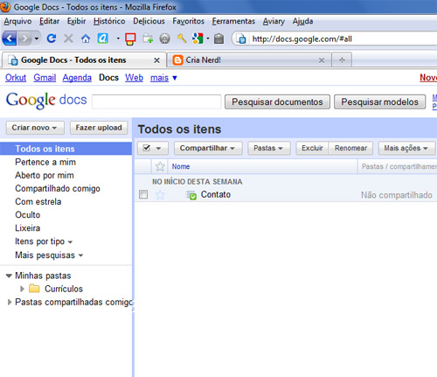
Task: Click the blue Delicious 'a' toolbar icon
Action: (x=102, y=38)
